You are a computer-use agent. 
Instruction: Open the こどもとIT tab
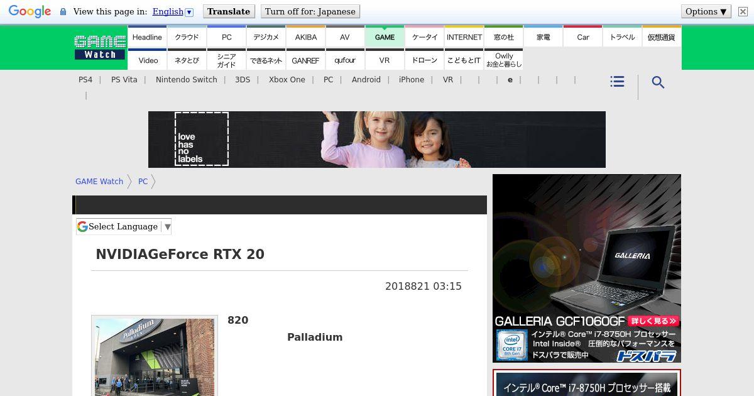pos(464,60)
